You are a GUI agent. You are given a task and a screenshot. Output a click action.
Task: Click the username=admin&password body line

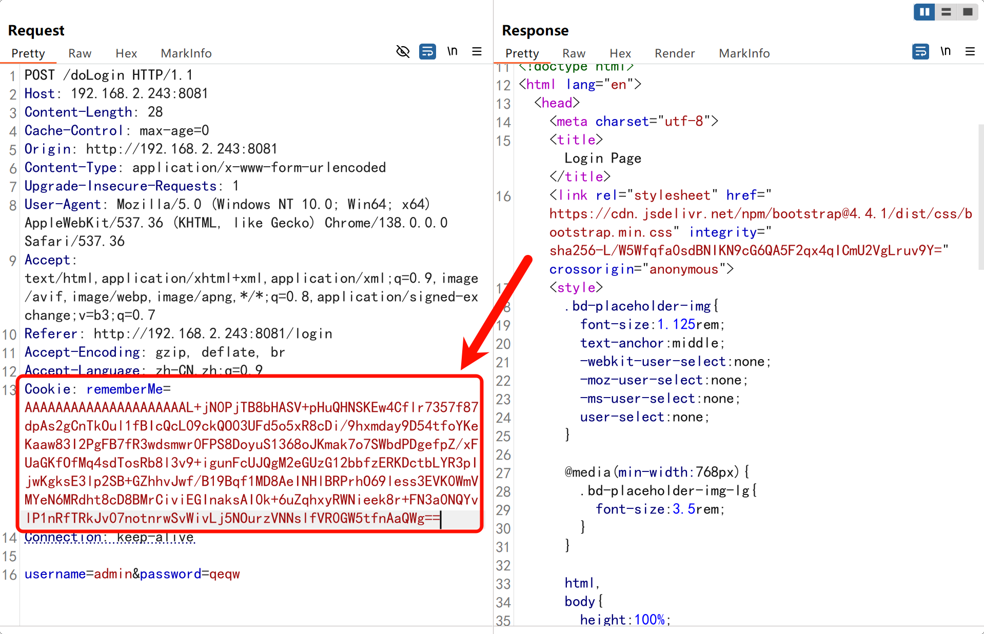click(132, 574)
